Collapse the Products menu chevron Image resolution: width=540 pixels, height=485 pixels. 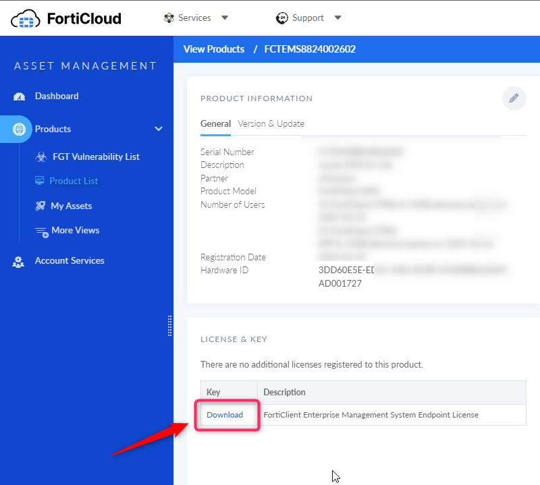159,129
